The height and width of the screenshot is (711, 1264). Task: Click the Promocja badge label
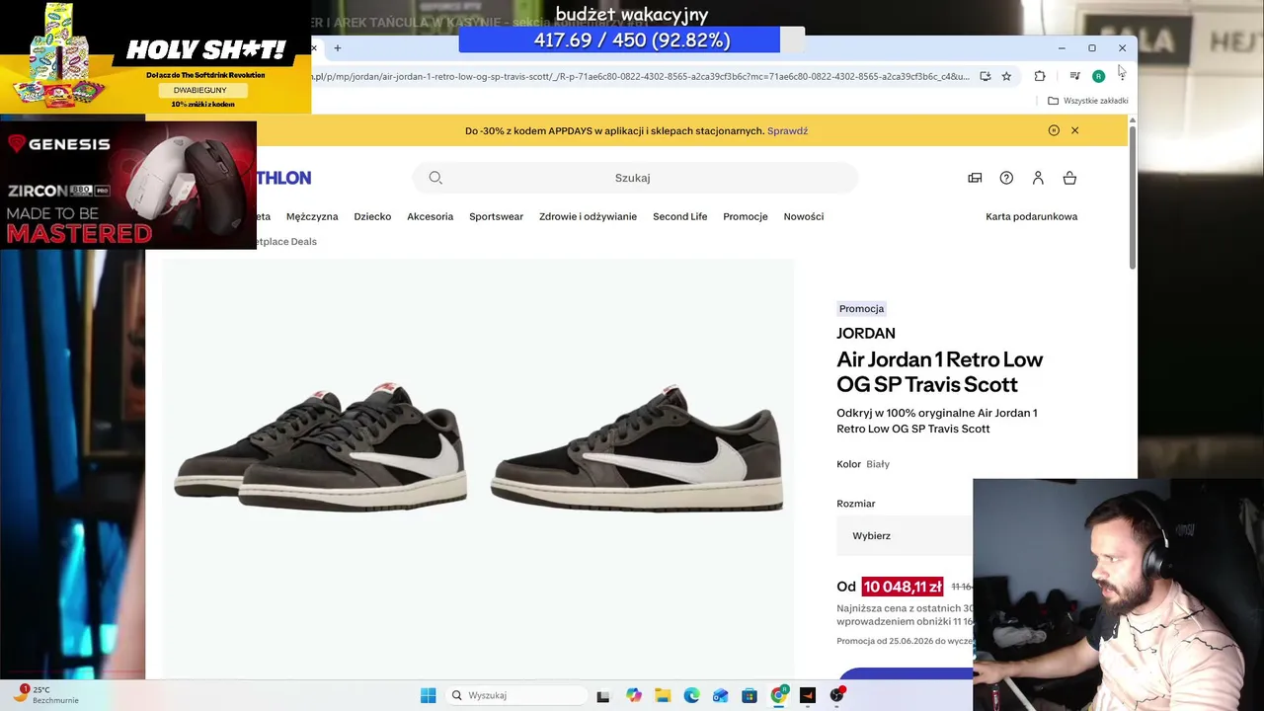(x=861, y=308)
